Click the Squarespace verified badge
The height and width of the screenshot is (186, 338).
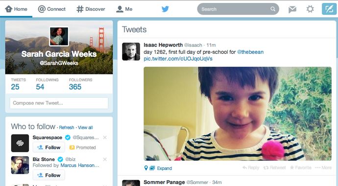point(68,138)
